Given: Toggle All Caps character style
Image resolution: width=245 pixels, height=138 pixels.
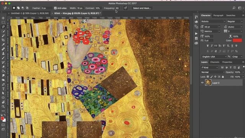Looking at the screenshot, I should (216, 46).
